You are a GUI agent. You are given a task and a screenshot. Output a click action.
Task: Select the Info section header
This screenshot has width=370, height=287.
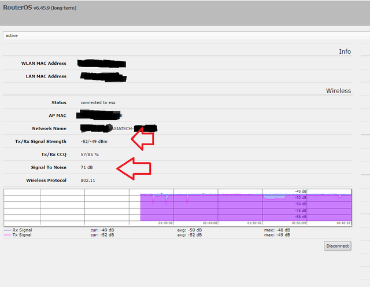click(x=345, y=51)
